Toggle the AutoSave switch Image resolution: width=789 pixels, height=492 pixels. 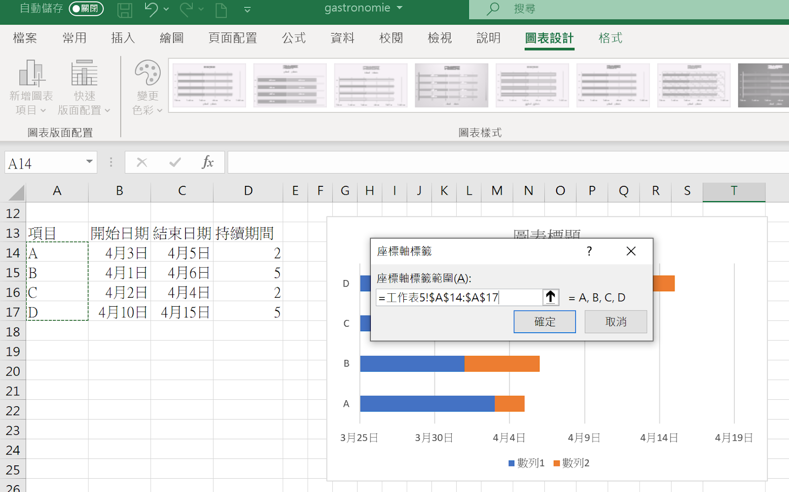coord(86,9)
